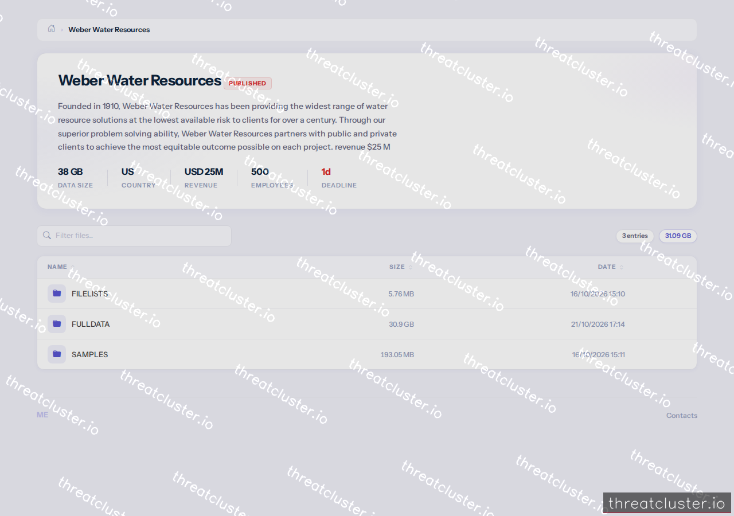The height and width of the screenshot is (516, 734).
Task: Click the PUBLISHED status badge
Action: [x=248, y=83]
